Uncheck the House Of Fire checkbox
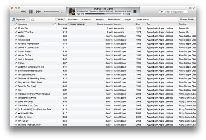Screen dimensions: 206x140 click(x=16, y=55)
